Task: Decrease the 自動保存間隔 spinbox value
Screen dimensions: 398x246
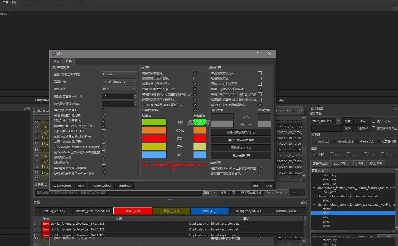Action: 135,105
